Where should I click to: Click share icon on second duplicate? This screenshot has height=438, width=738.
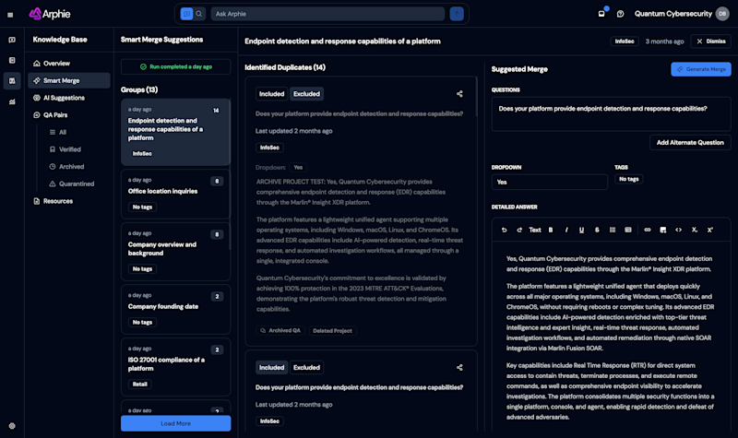(459, 367)
